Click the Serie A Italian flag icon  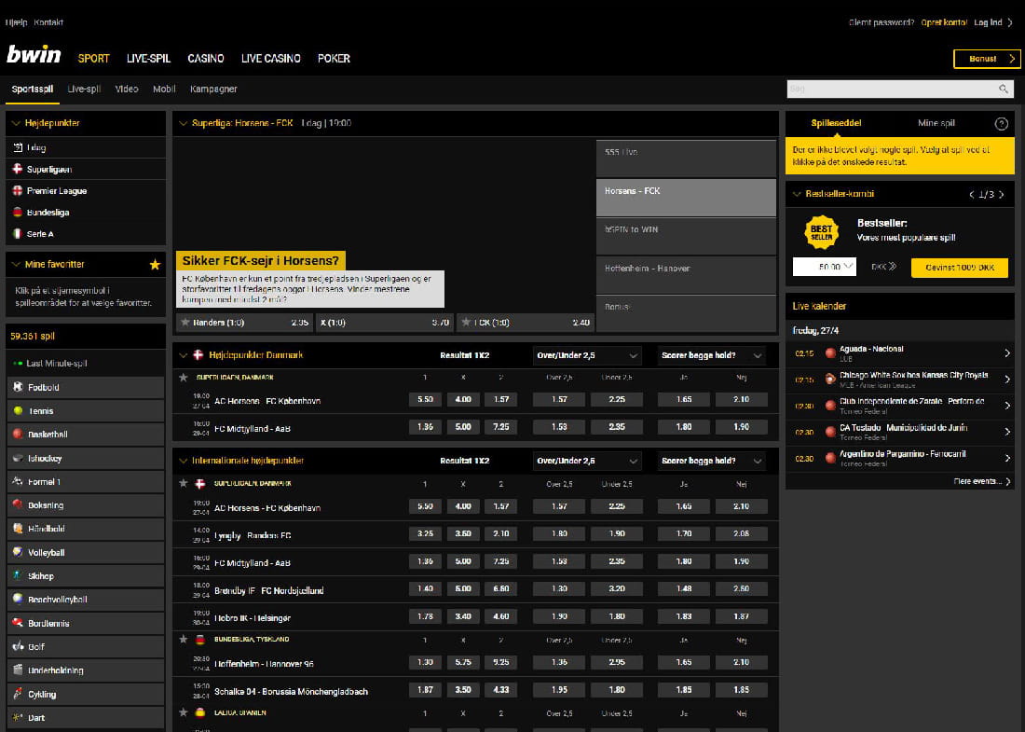(x=18, y=233)
